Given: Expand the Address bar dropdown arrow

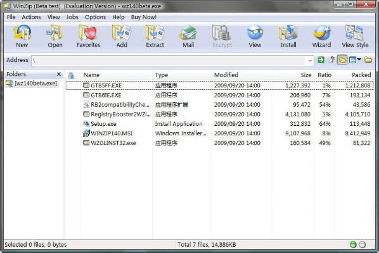Looking at the screenshot, I should [310, 61].
